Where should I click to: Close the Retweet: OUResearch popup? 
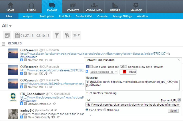(x=179, y=60)
